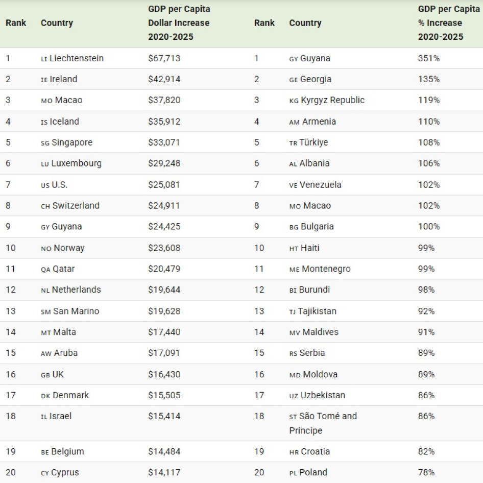
Task: Select the Kyrgyz Republic country name
Action: tap(333, 100)
